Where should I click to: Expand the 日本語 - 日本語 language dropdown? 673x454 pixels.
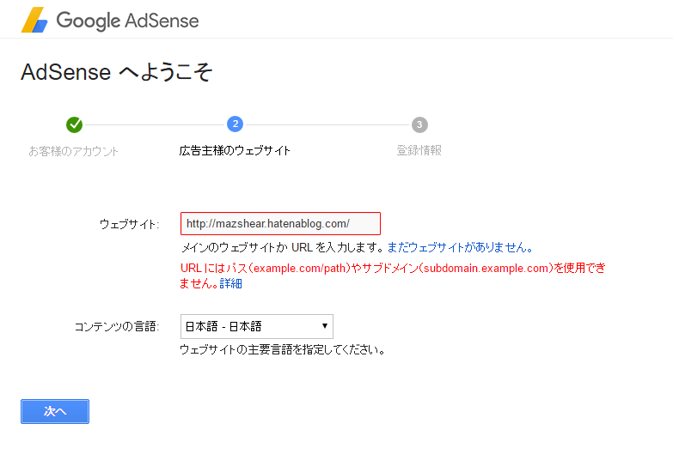coord(257,327)
